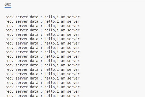
Task: Click 'data' in the sixteenth output line
Action: pyautogui.click(x=34, y=83)
